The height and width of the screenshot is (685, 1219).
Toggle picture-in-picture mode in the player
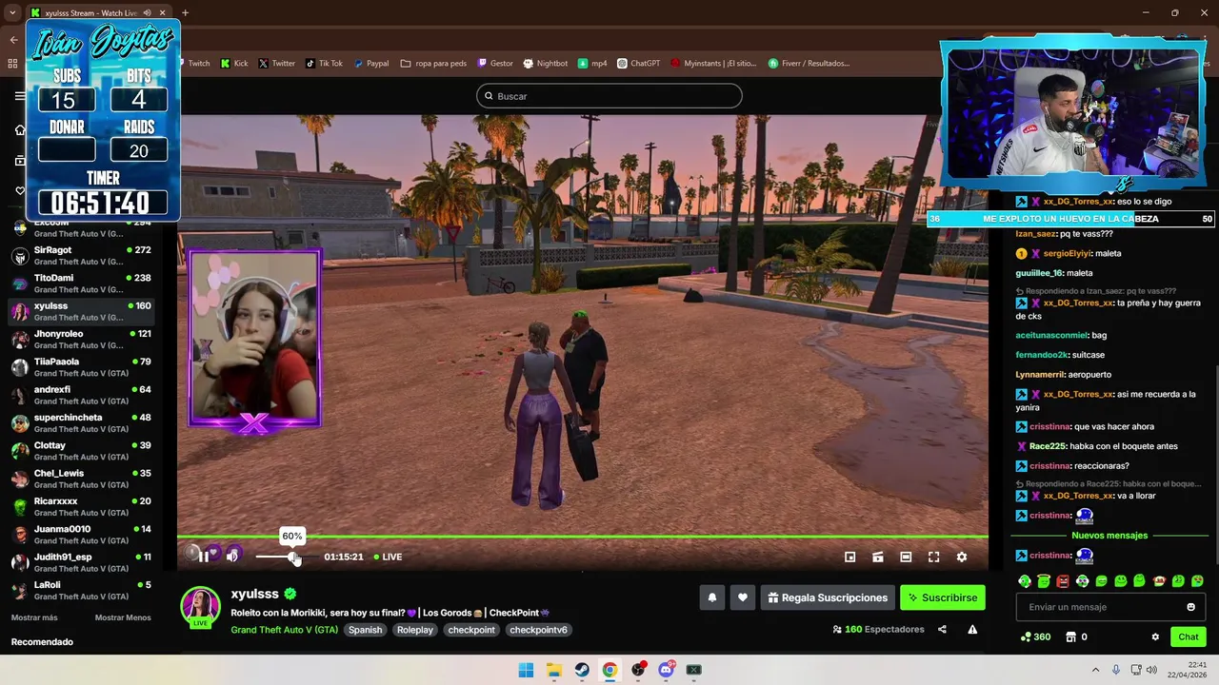(850, 557)
